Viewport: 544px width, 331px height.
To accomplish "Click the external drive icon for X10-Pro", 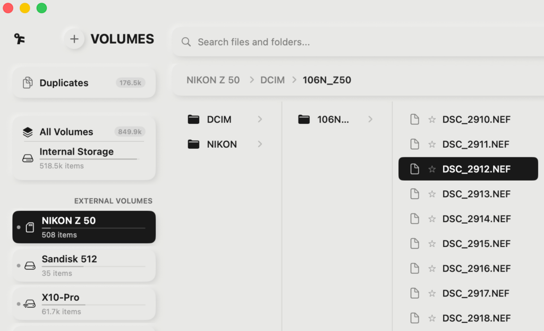I will (29, 303).
